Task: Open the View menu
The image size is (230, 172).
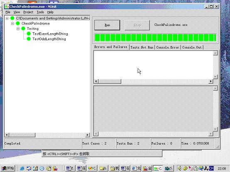Action: [17, 12]
